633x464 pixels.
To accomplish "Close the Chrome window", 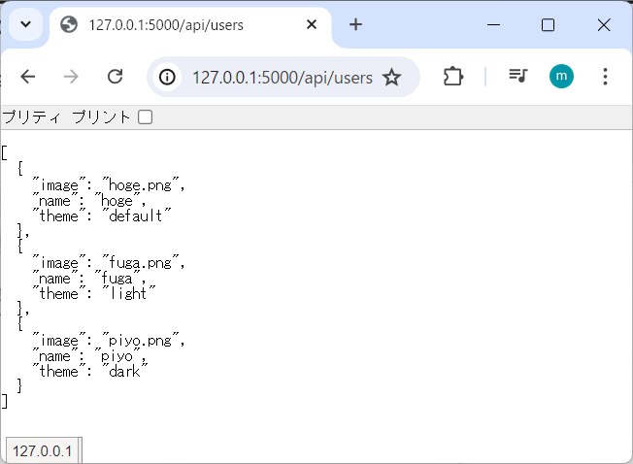I will click(603, 24).
